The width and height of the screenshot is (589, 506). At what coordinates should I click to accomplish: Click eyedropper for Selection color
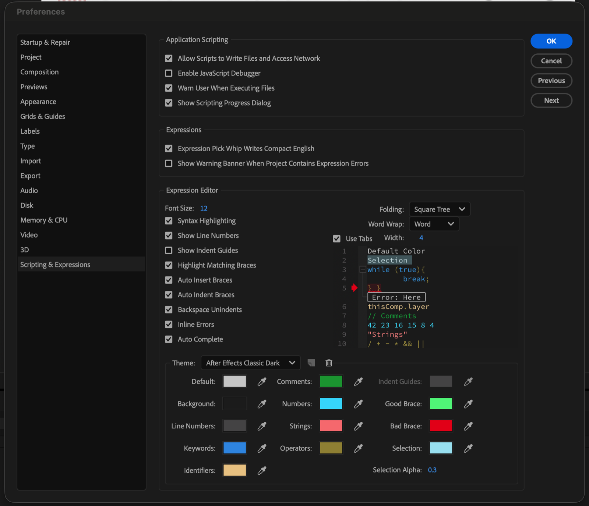click(468, 448)
